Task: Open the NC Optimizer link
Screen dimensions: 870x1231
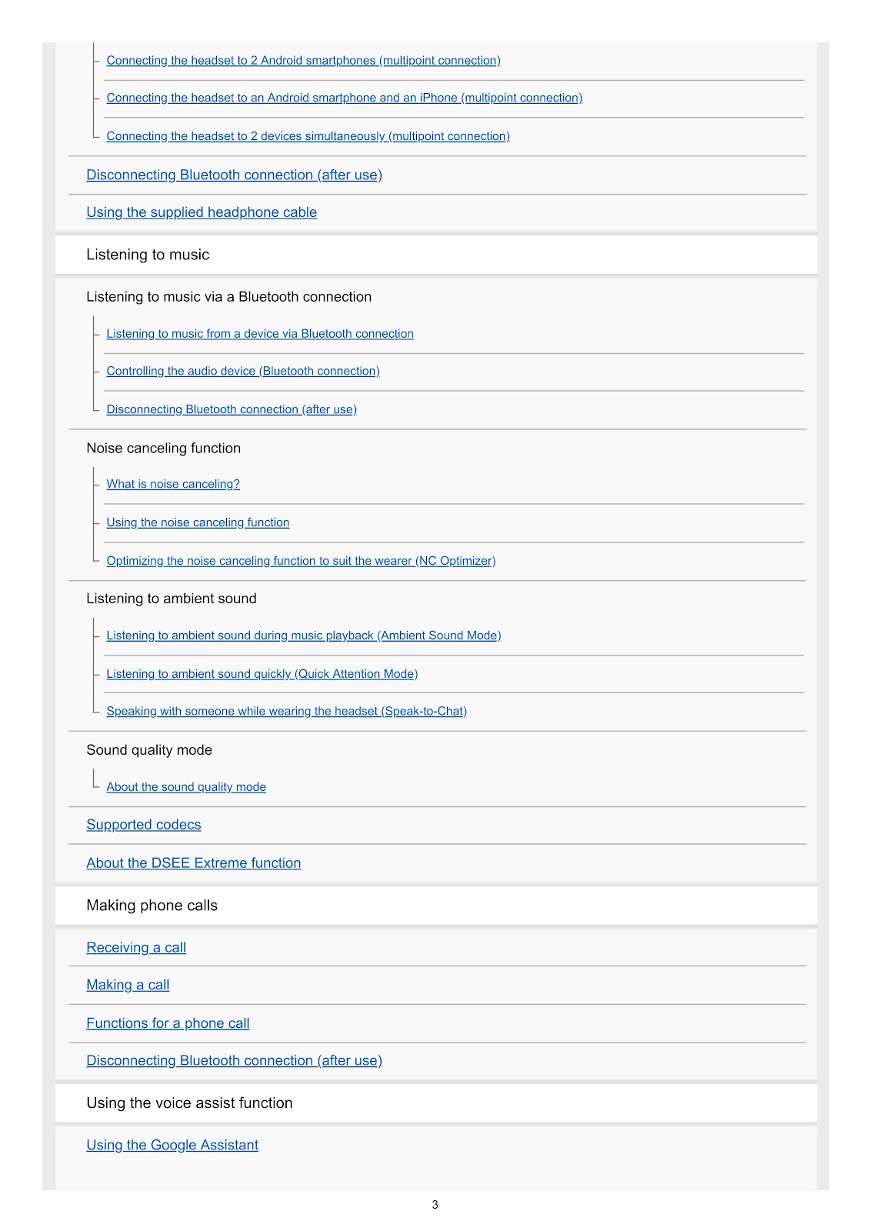Action: point(301,561)
